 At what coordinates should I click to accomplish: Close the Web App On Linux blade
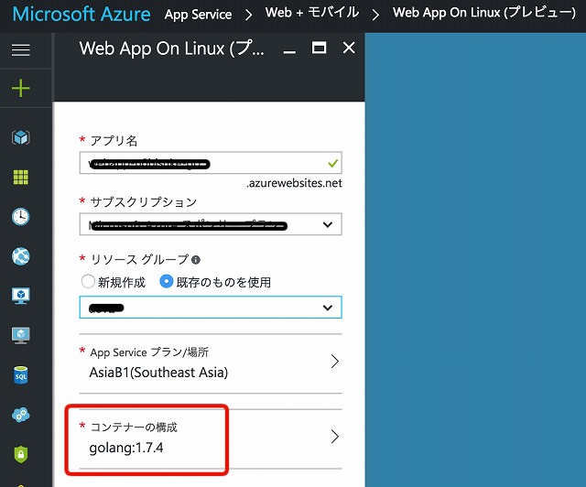pos(349,48)
